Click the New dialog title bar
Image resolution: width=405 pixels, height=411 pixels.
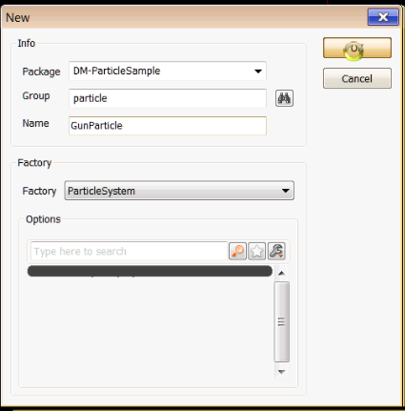coord(184,17)
